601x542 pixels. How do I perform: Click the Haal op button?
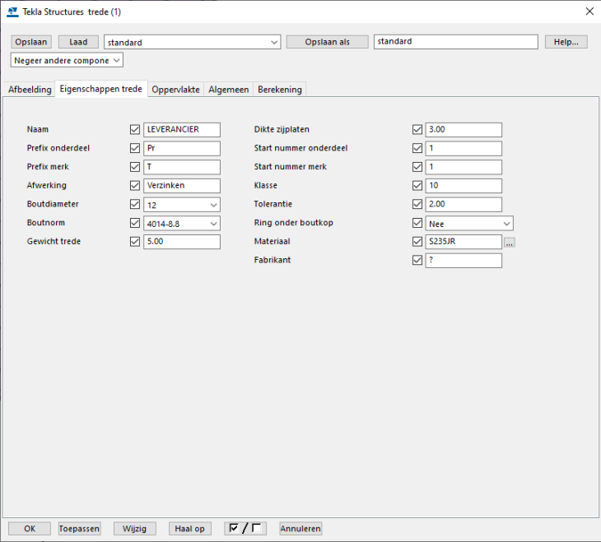[x=189, y=529]
